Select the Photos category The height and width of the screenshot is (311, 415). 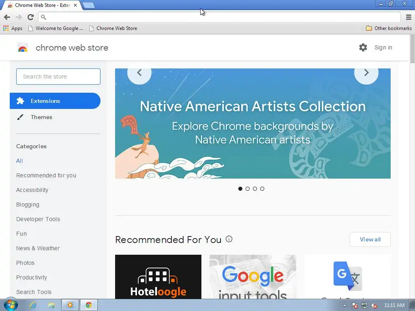pos(25,262)
